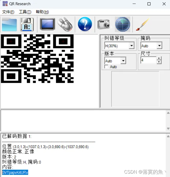Click the 版本: 2 line
The height and width of the screenshot is (177, 170).
point(9,157)
